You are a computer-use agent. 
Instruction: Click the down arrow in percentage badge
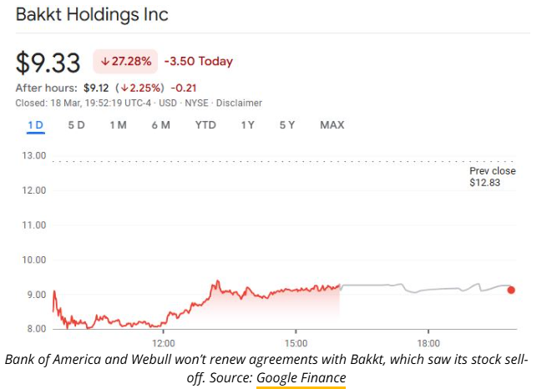[x=105, y=62]
